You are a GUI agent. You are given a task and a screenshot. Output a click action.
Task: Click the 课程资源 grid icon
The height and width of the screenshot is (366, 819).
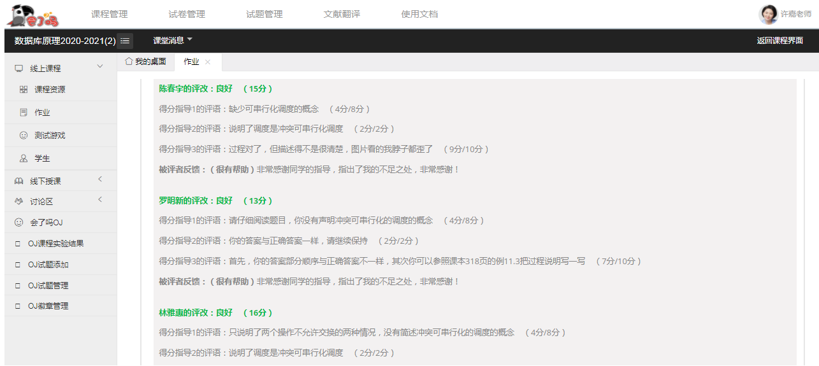click(x=24, y=90)
